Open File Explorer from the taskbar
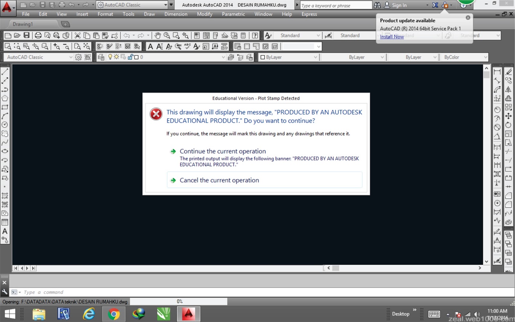 tap(39, 314)
